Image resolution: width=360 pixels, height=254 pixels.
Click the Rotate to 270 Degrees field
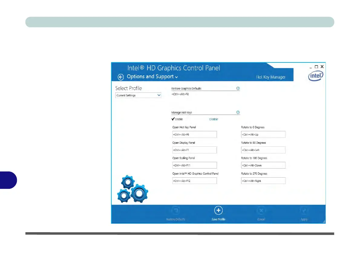263,181
